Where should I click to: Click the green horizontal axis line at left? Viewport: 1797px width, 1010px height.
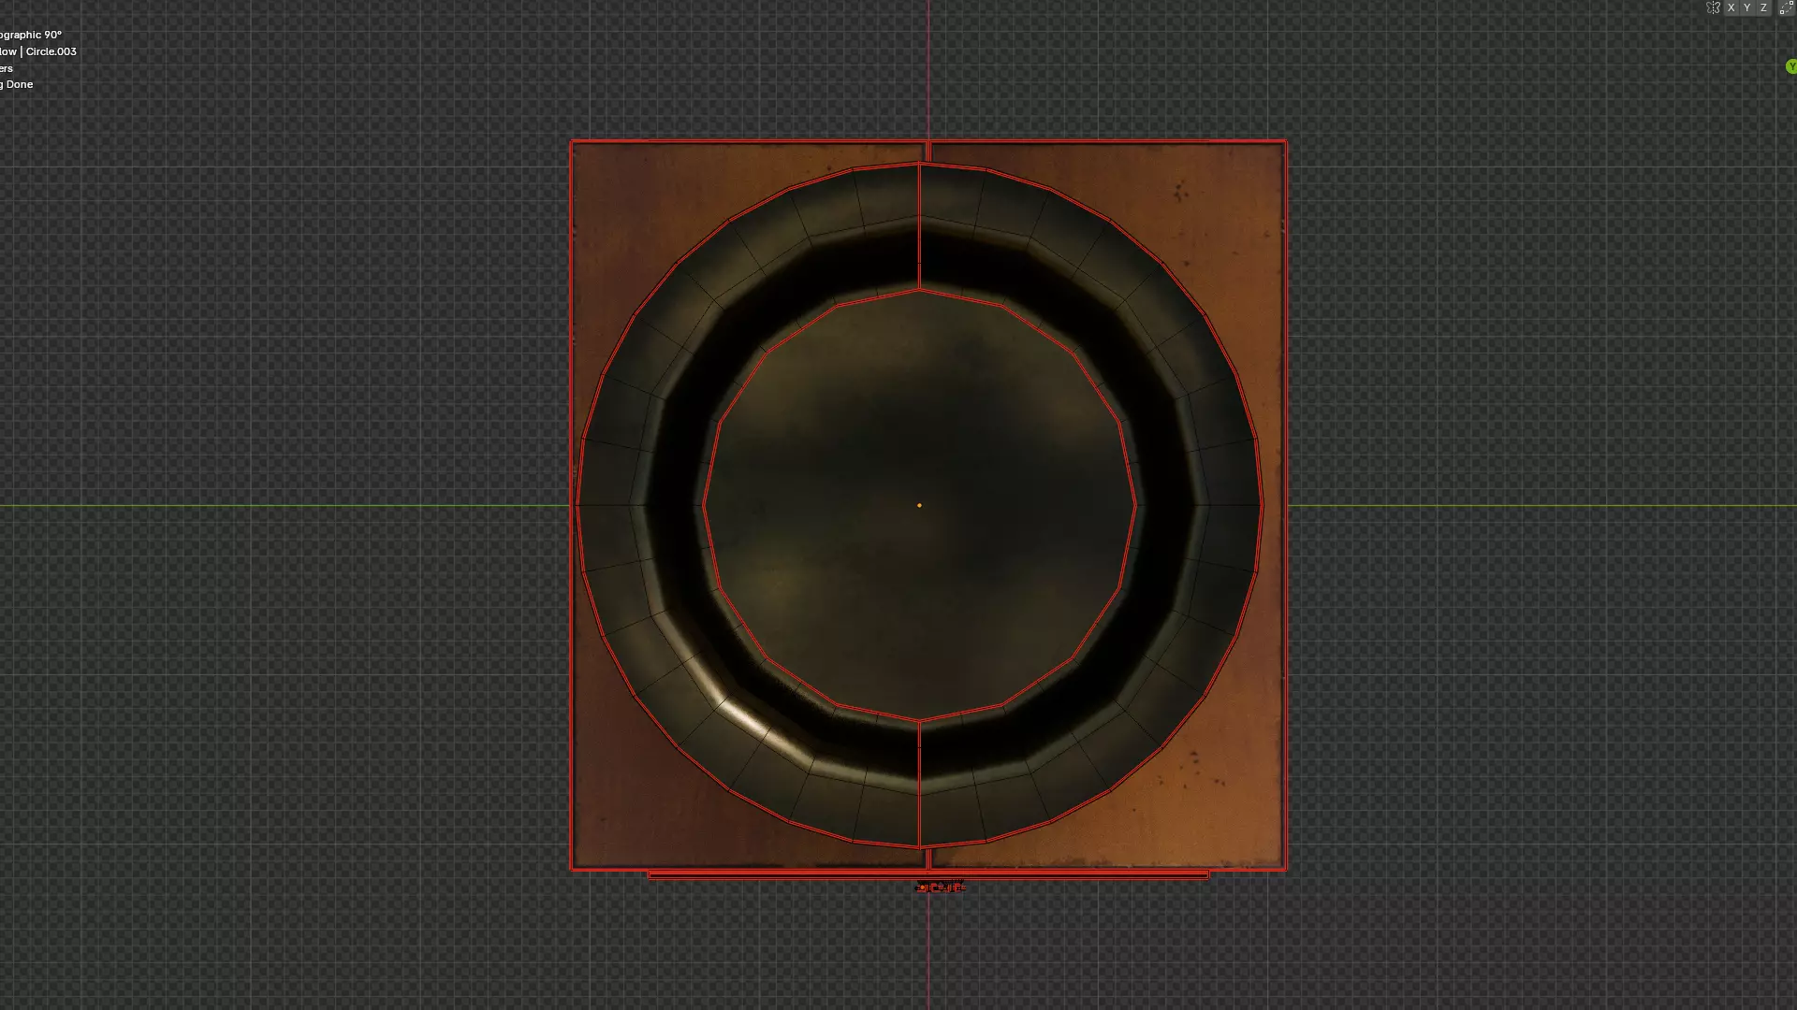pyautogui.click(x=281, y=506)
